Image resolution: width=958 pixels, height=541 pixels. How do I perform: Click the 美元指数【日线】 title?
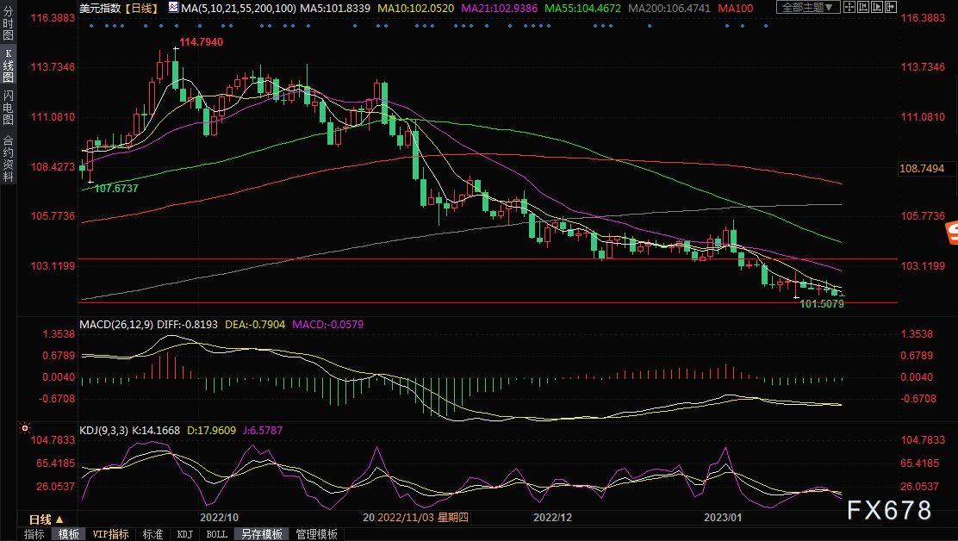tap(118, 8)
